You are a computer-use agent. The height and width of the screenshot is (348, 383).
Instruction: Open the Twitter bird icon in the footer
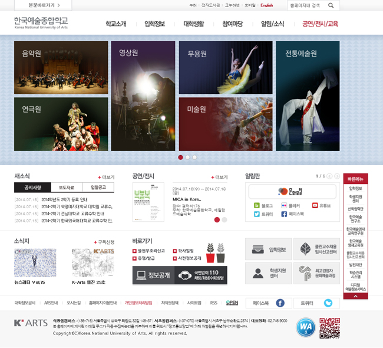[328, 303]
